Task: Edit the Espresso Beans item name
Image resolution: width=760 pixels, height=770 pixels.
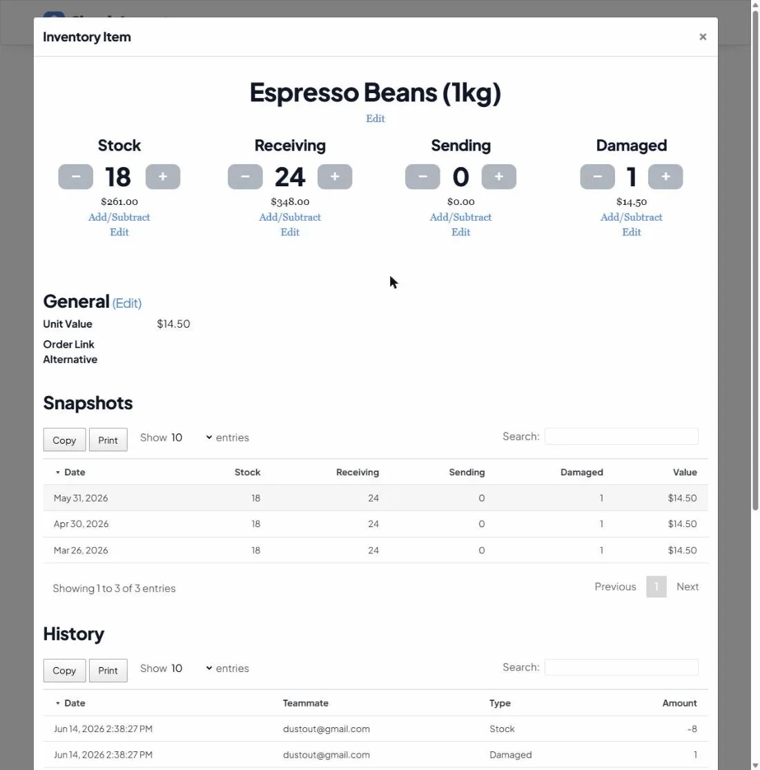Action: pos(376,119)
